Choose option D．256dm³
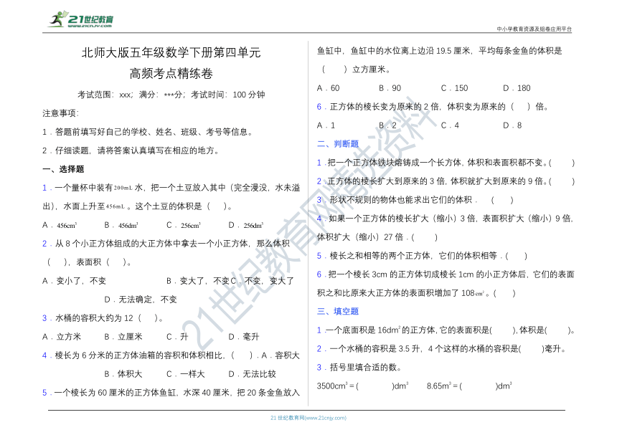The height and width of the screenshot is (435, 617). [x=246, y=225]
